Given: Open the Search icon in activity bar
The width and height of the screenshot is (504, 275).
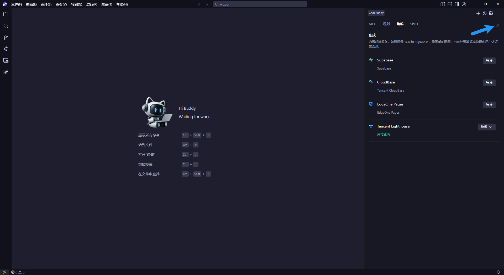Looking at the screenshot, I should pyautogui.click(x=6, y=26).
